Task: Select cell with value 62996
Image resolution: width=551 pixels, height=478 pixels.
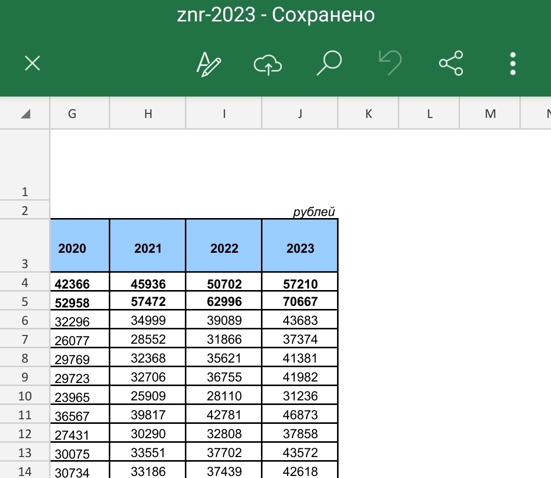Action: click(224, 302)
